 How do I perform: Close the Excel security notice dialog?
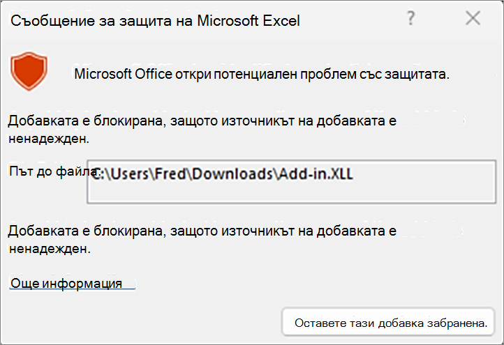pyautogui.click(x=473, y=18)
